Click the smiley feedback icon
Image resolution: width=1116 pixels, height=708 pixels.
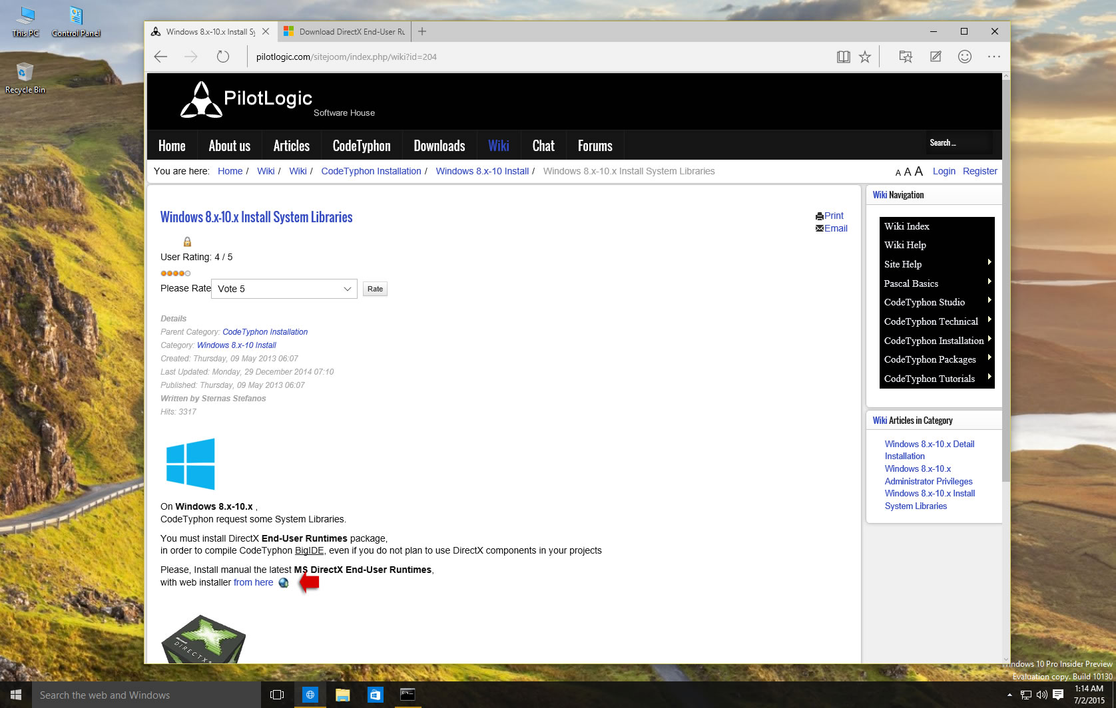click(964, 57)
